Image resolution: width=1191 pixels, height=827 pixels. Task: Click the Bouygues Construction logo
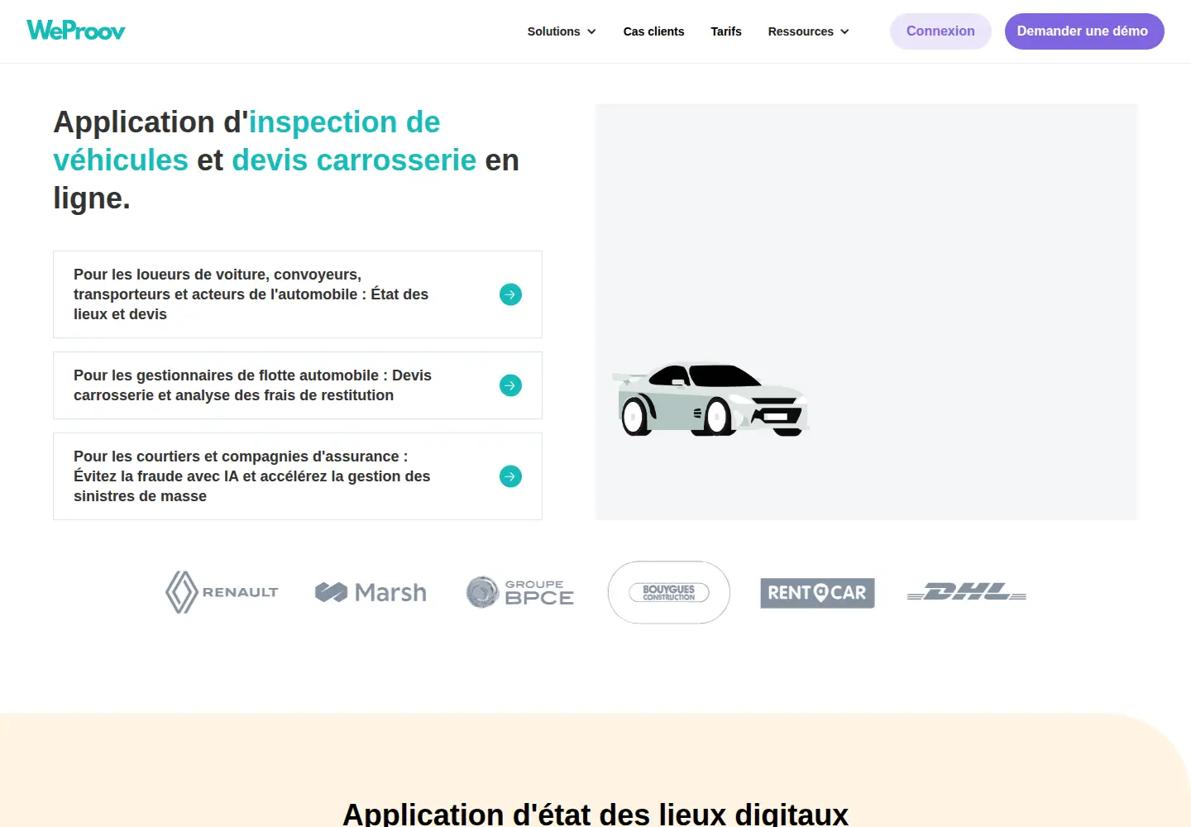[669, 592]
